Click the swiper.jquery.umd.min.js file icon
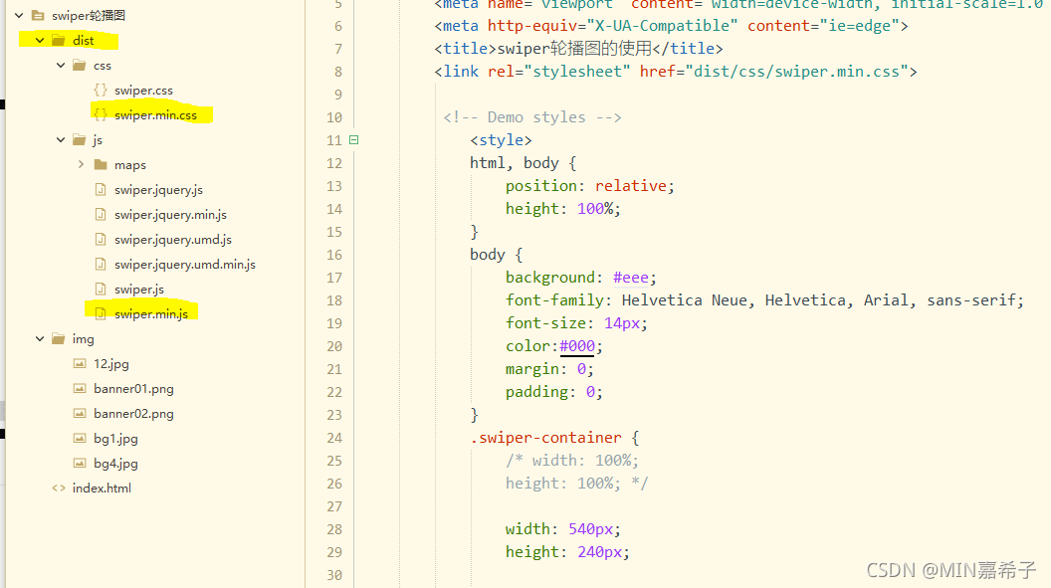 101,264
